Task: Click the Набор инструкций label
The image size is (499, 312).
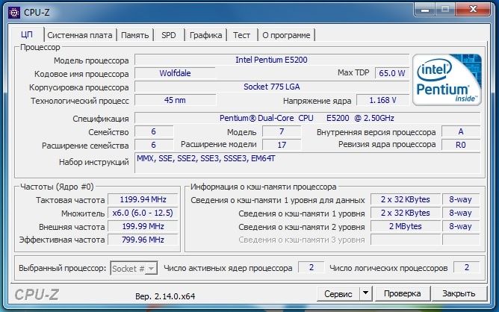Action: pyautogui.click(x=94, y=162)
